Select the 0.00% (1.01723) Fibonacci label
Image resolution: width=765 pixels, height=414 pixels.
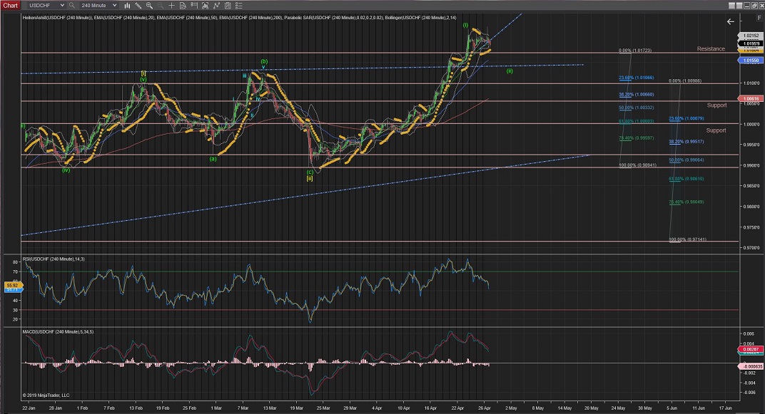click(634, 51)
